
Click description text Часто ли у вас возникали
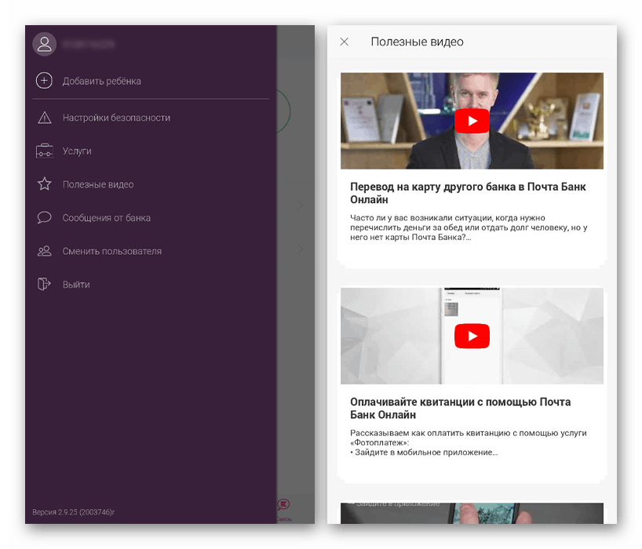(469, 227)
